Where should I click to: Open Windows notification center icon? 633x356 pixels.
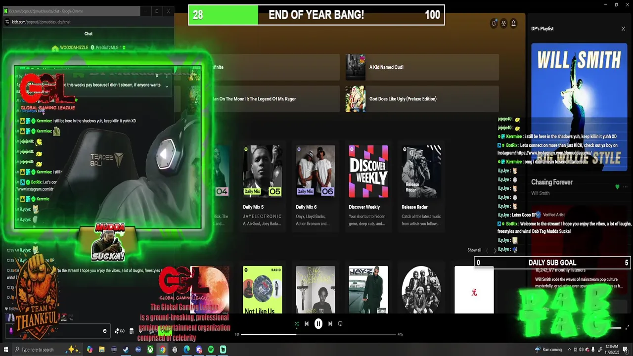click(x=626, y=350)
